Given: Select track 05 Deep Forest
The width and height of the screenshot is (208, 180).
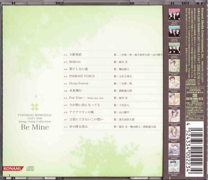Looking at the screenshot, I should click(79, 83).
